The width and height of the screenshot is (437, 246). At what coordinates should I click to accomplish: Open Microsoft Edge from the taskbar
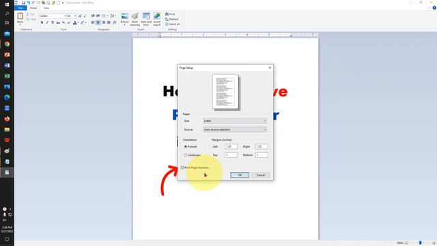(x=7, y=97)
